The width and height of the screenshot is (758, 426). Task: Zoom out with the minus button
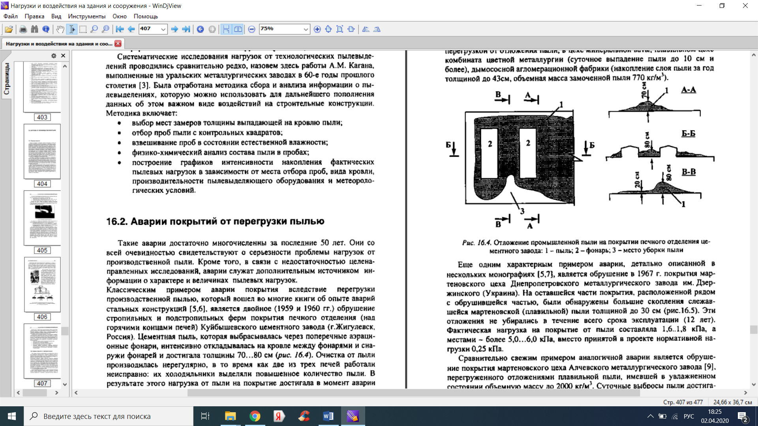coord(251,29)
